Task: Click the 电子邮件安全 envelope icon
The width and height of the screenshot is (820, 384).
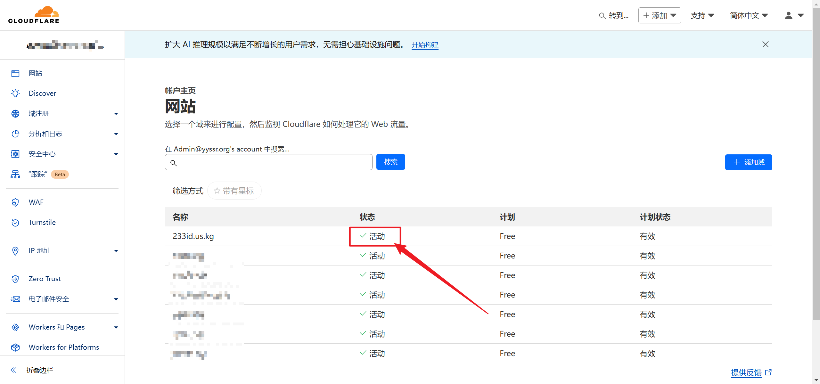Action: [15, 299]
